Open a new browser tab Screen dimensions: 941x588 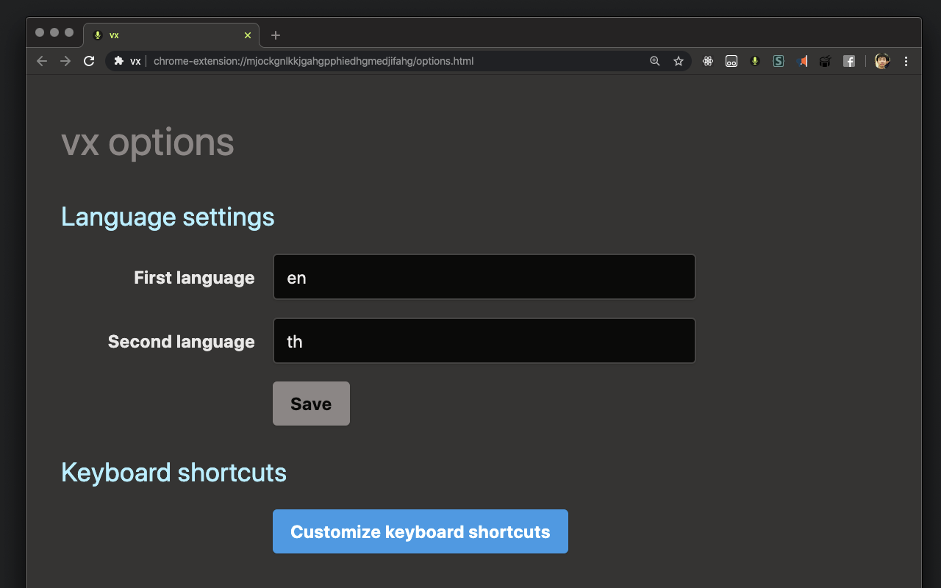[276, 35]
